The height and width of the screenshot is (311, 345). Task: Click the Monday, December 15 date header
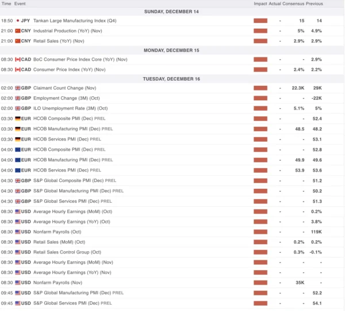172,50
